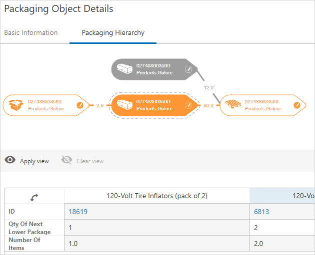Viewport: 315px width, 255px height.
Task: Click edit pencil on the gray node
Action: coord(188,69)
